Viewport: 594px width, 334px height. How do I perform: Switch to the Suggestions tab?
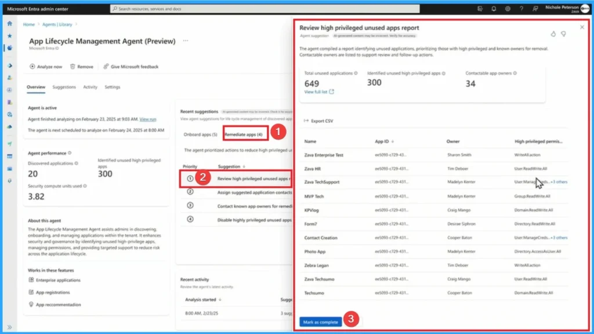coord(64,87)
